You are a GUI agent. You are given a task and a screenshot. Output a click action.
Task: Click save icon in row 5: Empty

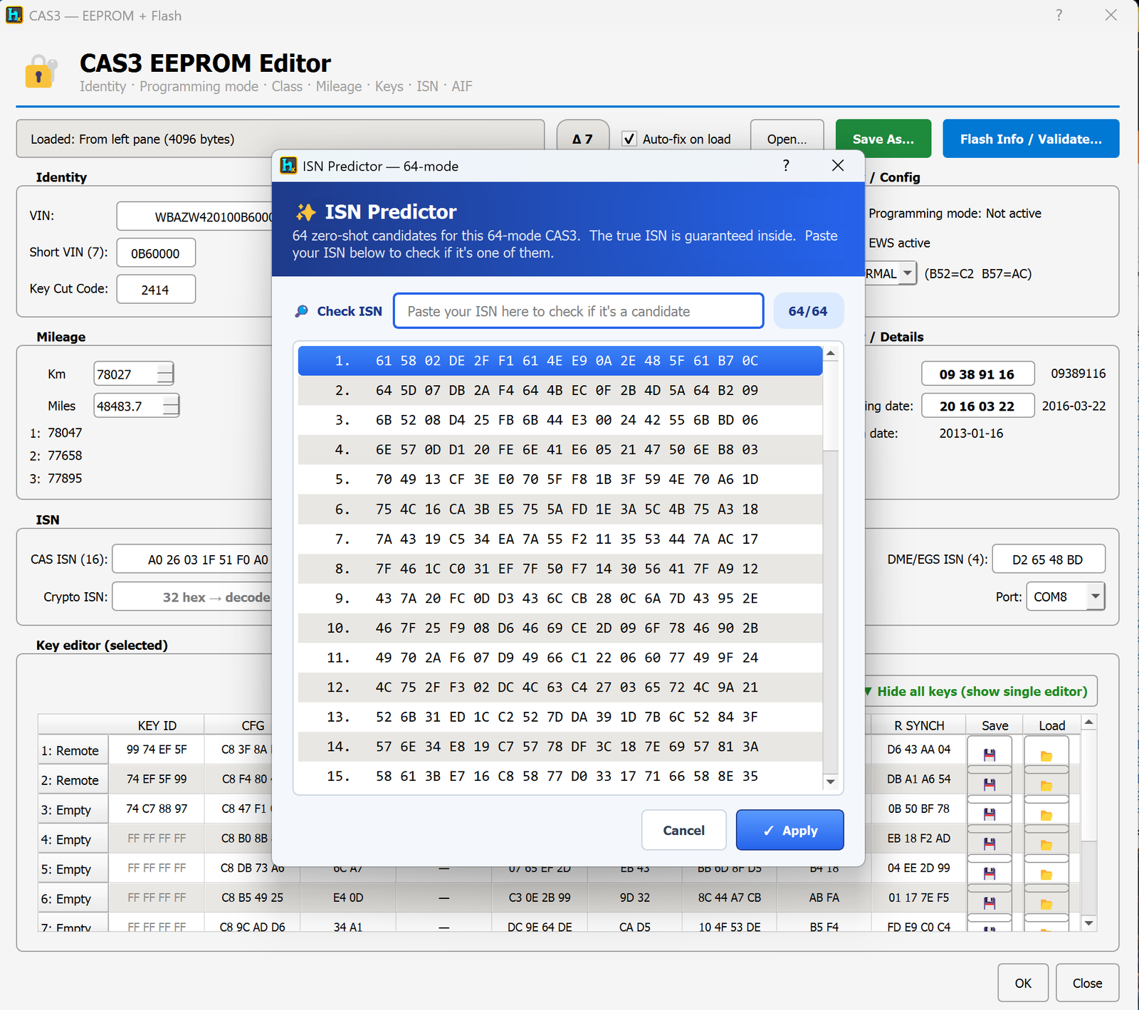click(990, 873)
